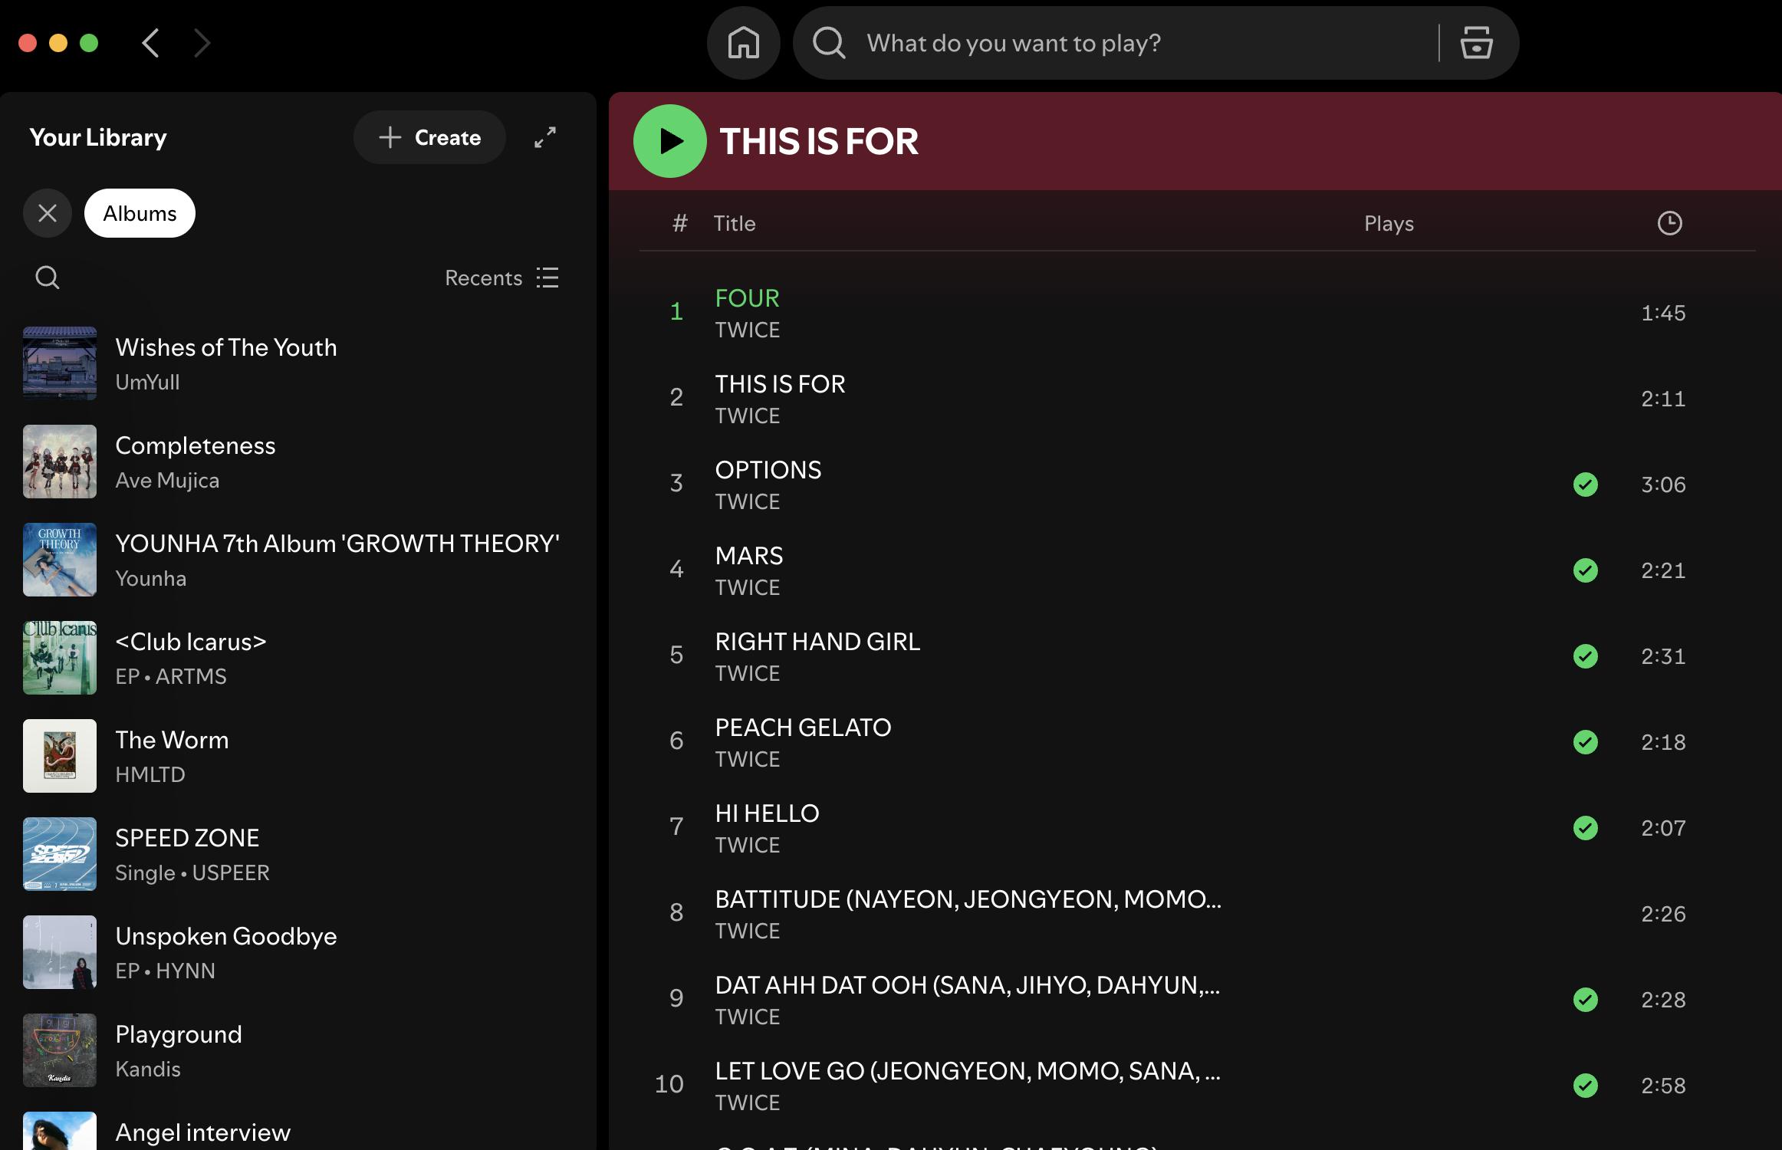Click track number 10
This screenshot has height=1150, width=1782.
pyautogui.click(x=669, y=1084)
